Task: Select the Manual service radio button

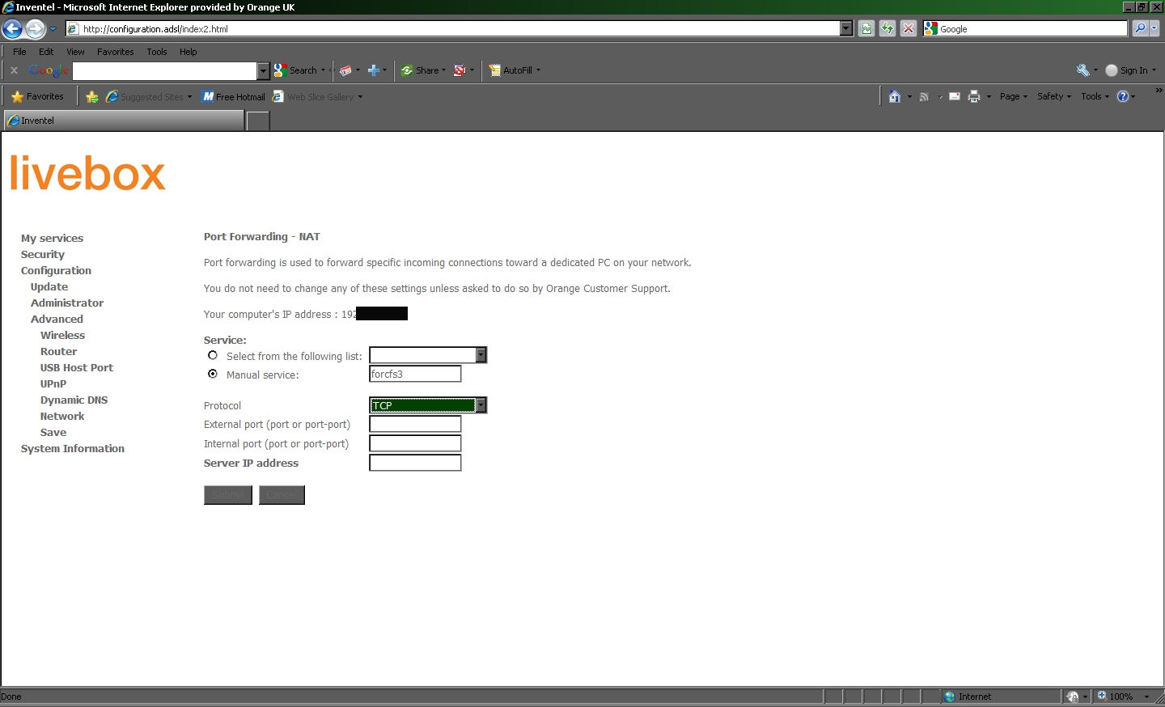Action: coord(213,374)
